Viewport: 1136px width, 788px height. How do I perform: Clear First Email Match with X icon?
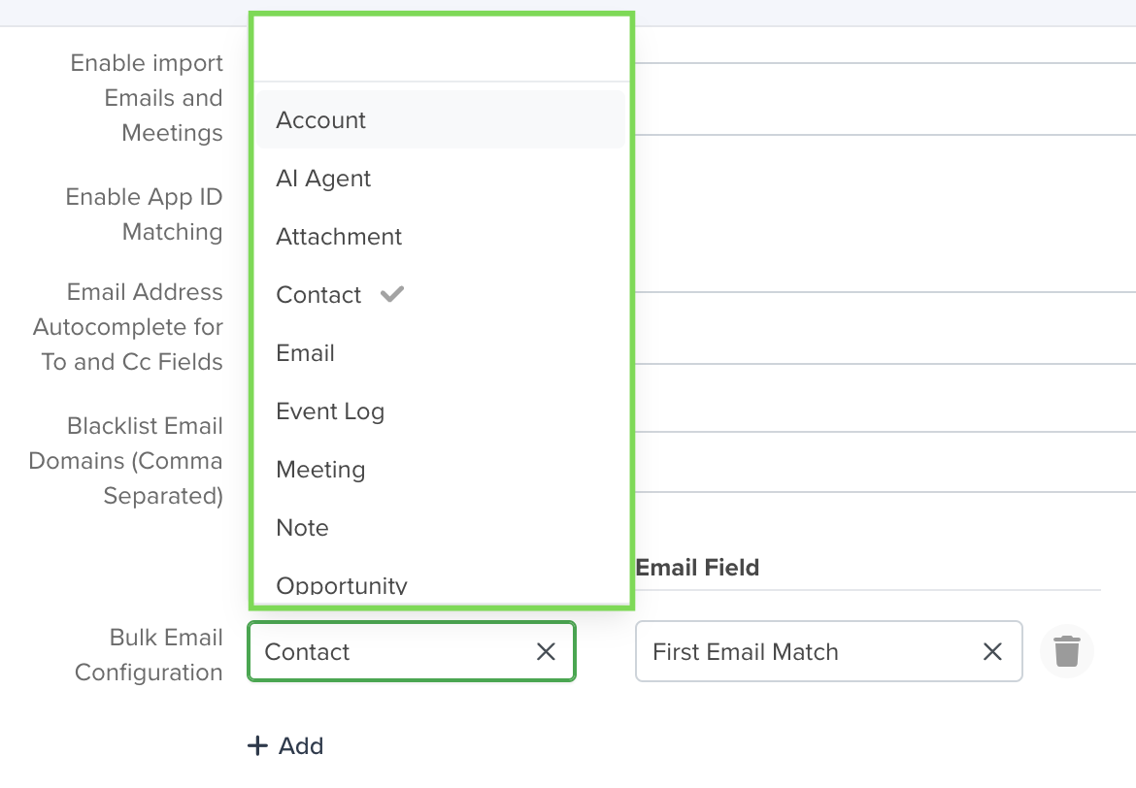(x=992, y=652)
